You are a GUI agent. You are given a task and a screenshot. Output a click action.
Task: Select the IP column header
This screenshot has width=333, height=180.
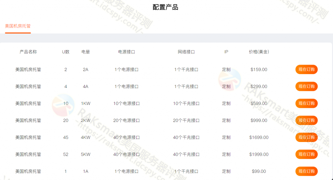(x=226, y=52)
